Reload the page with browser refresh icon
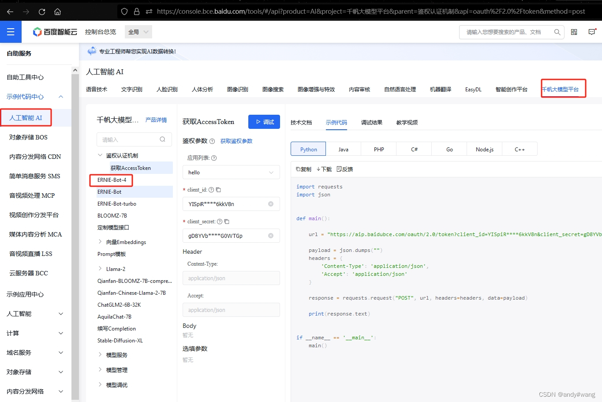The height and width of the screenshot is (402, 602). (42, 11)
